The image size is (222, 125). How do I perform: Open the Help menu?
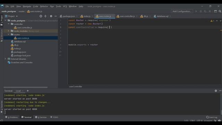[81, 6]
